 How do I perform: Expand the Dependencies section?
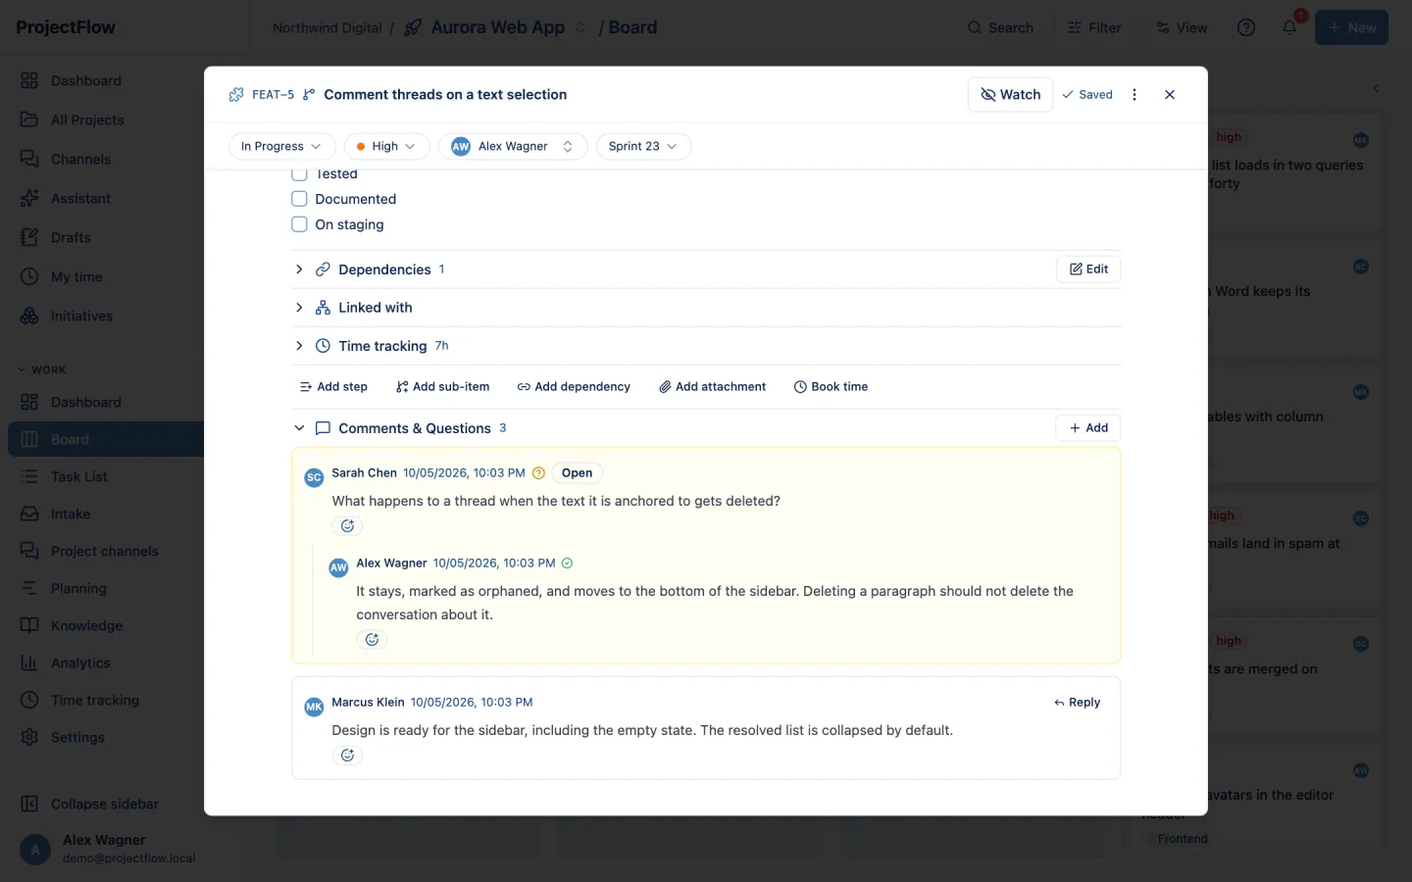click(x=299, y=269)
